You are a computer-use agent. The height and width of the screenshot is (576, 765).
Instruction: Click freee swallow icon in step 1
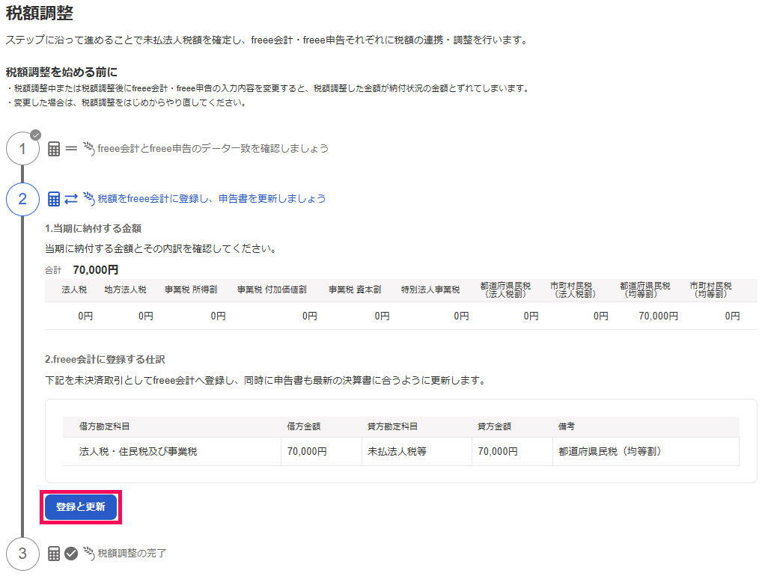(89, 148)
